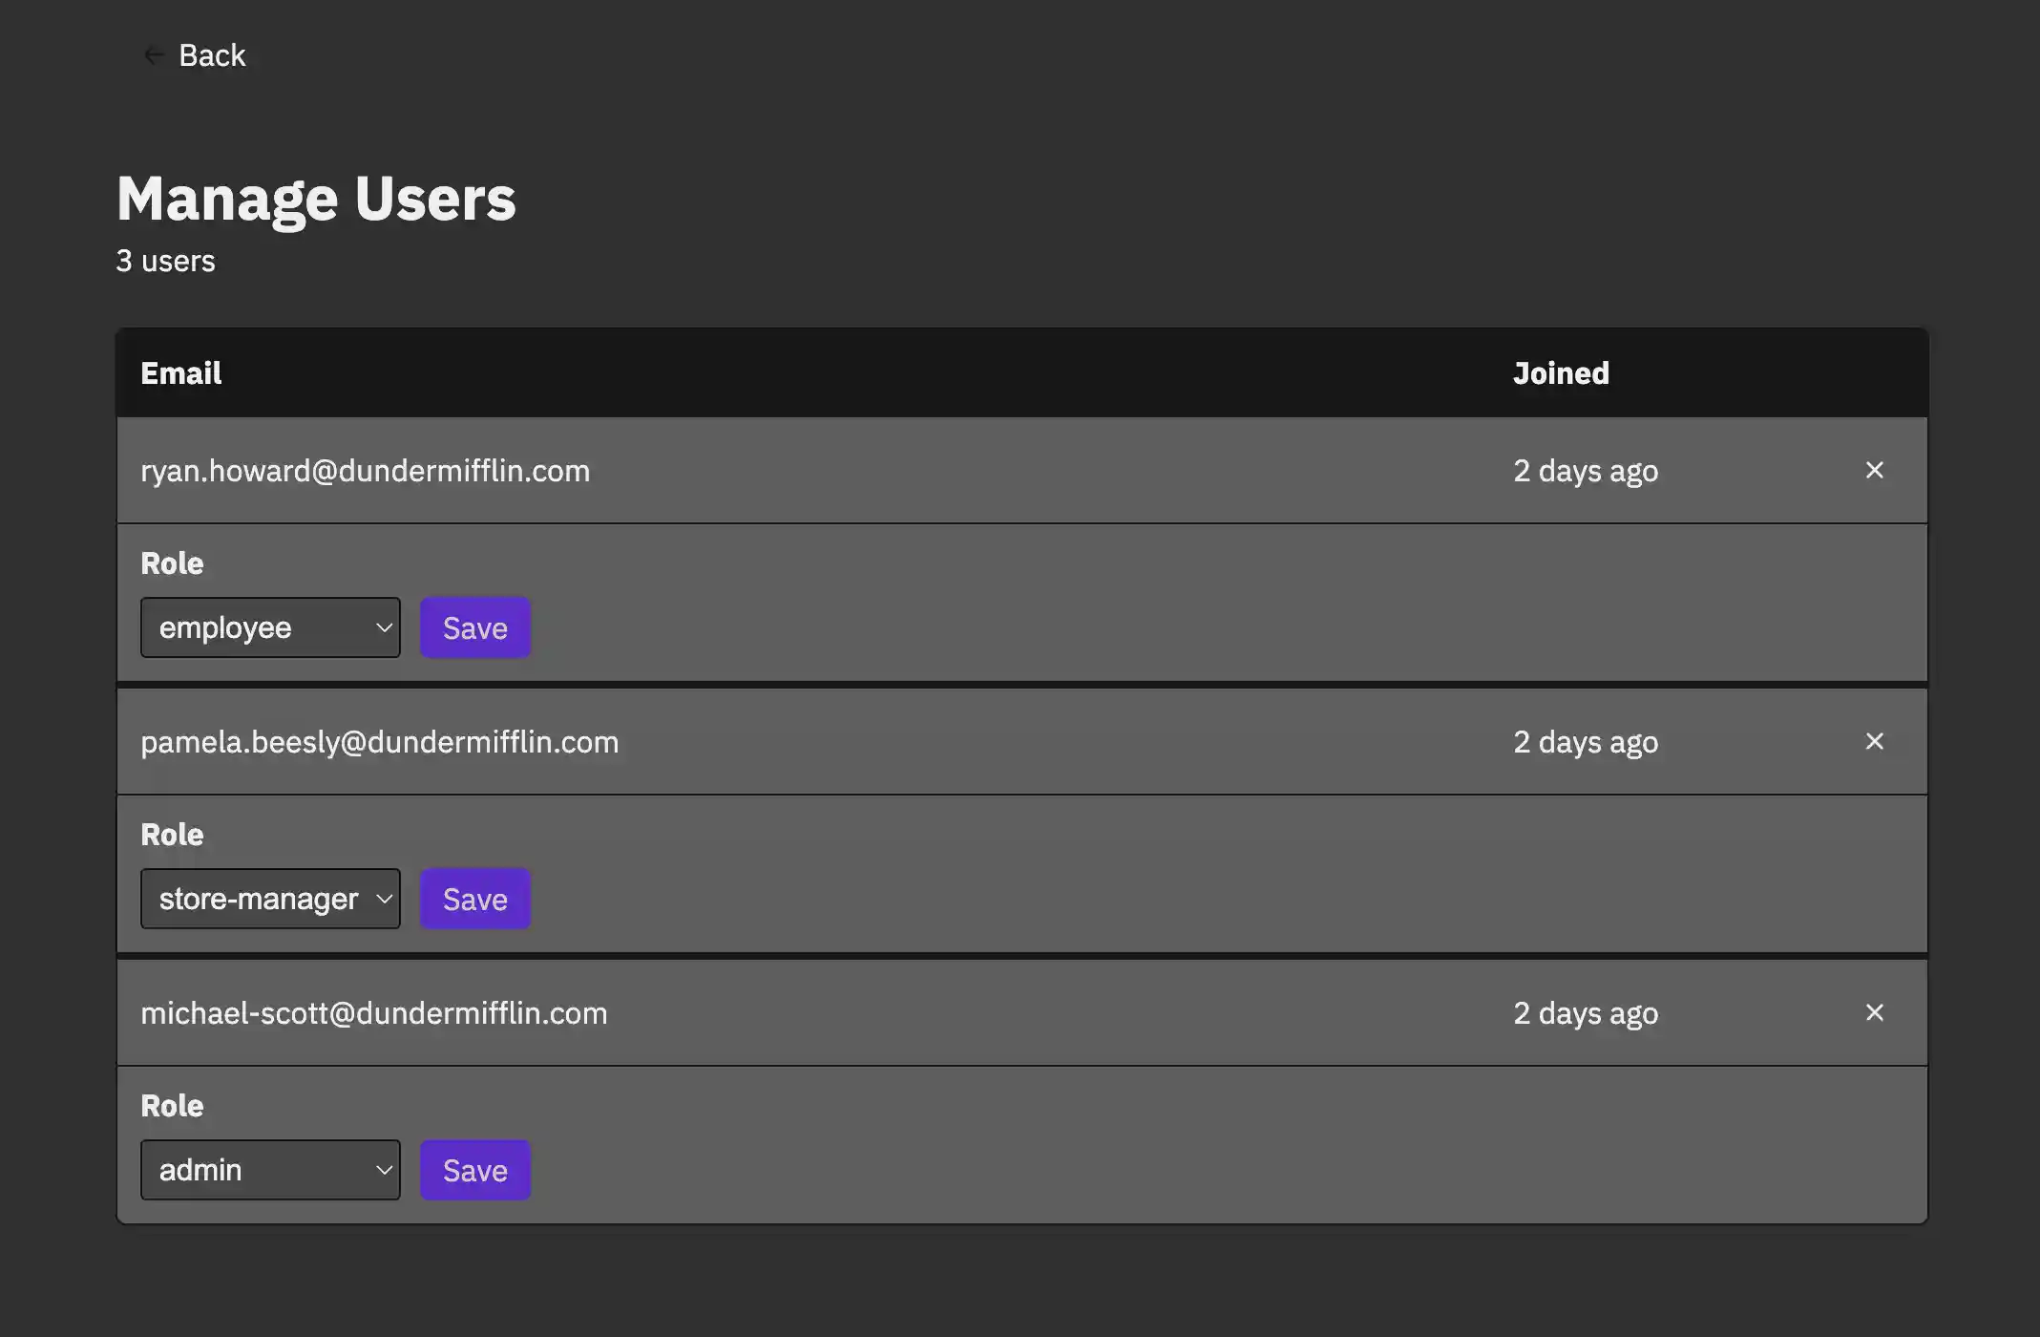Click X icon for michael-scott row
Viewport: 2040px width, 1337px height.
tap(1874, 1012)
